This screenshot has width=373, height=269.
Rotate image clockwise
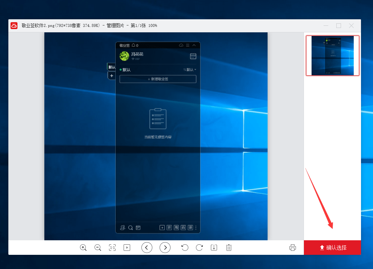click(x=199, y=248)
